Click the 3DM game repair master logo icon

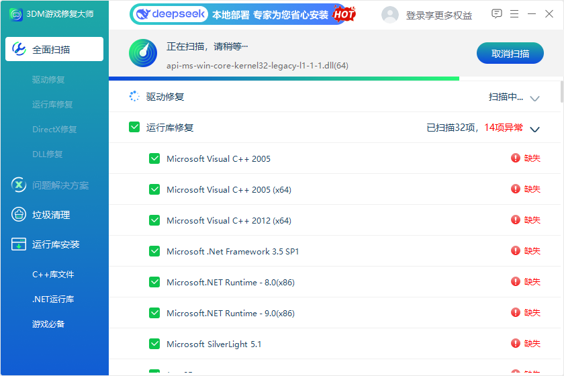tap(15, 14)
